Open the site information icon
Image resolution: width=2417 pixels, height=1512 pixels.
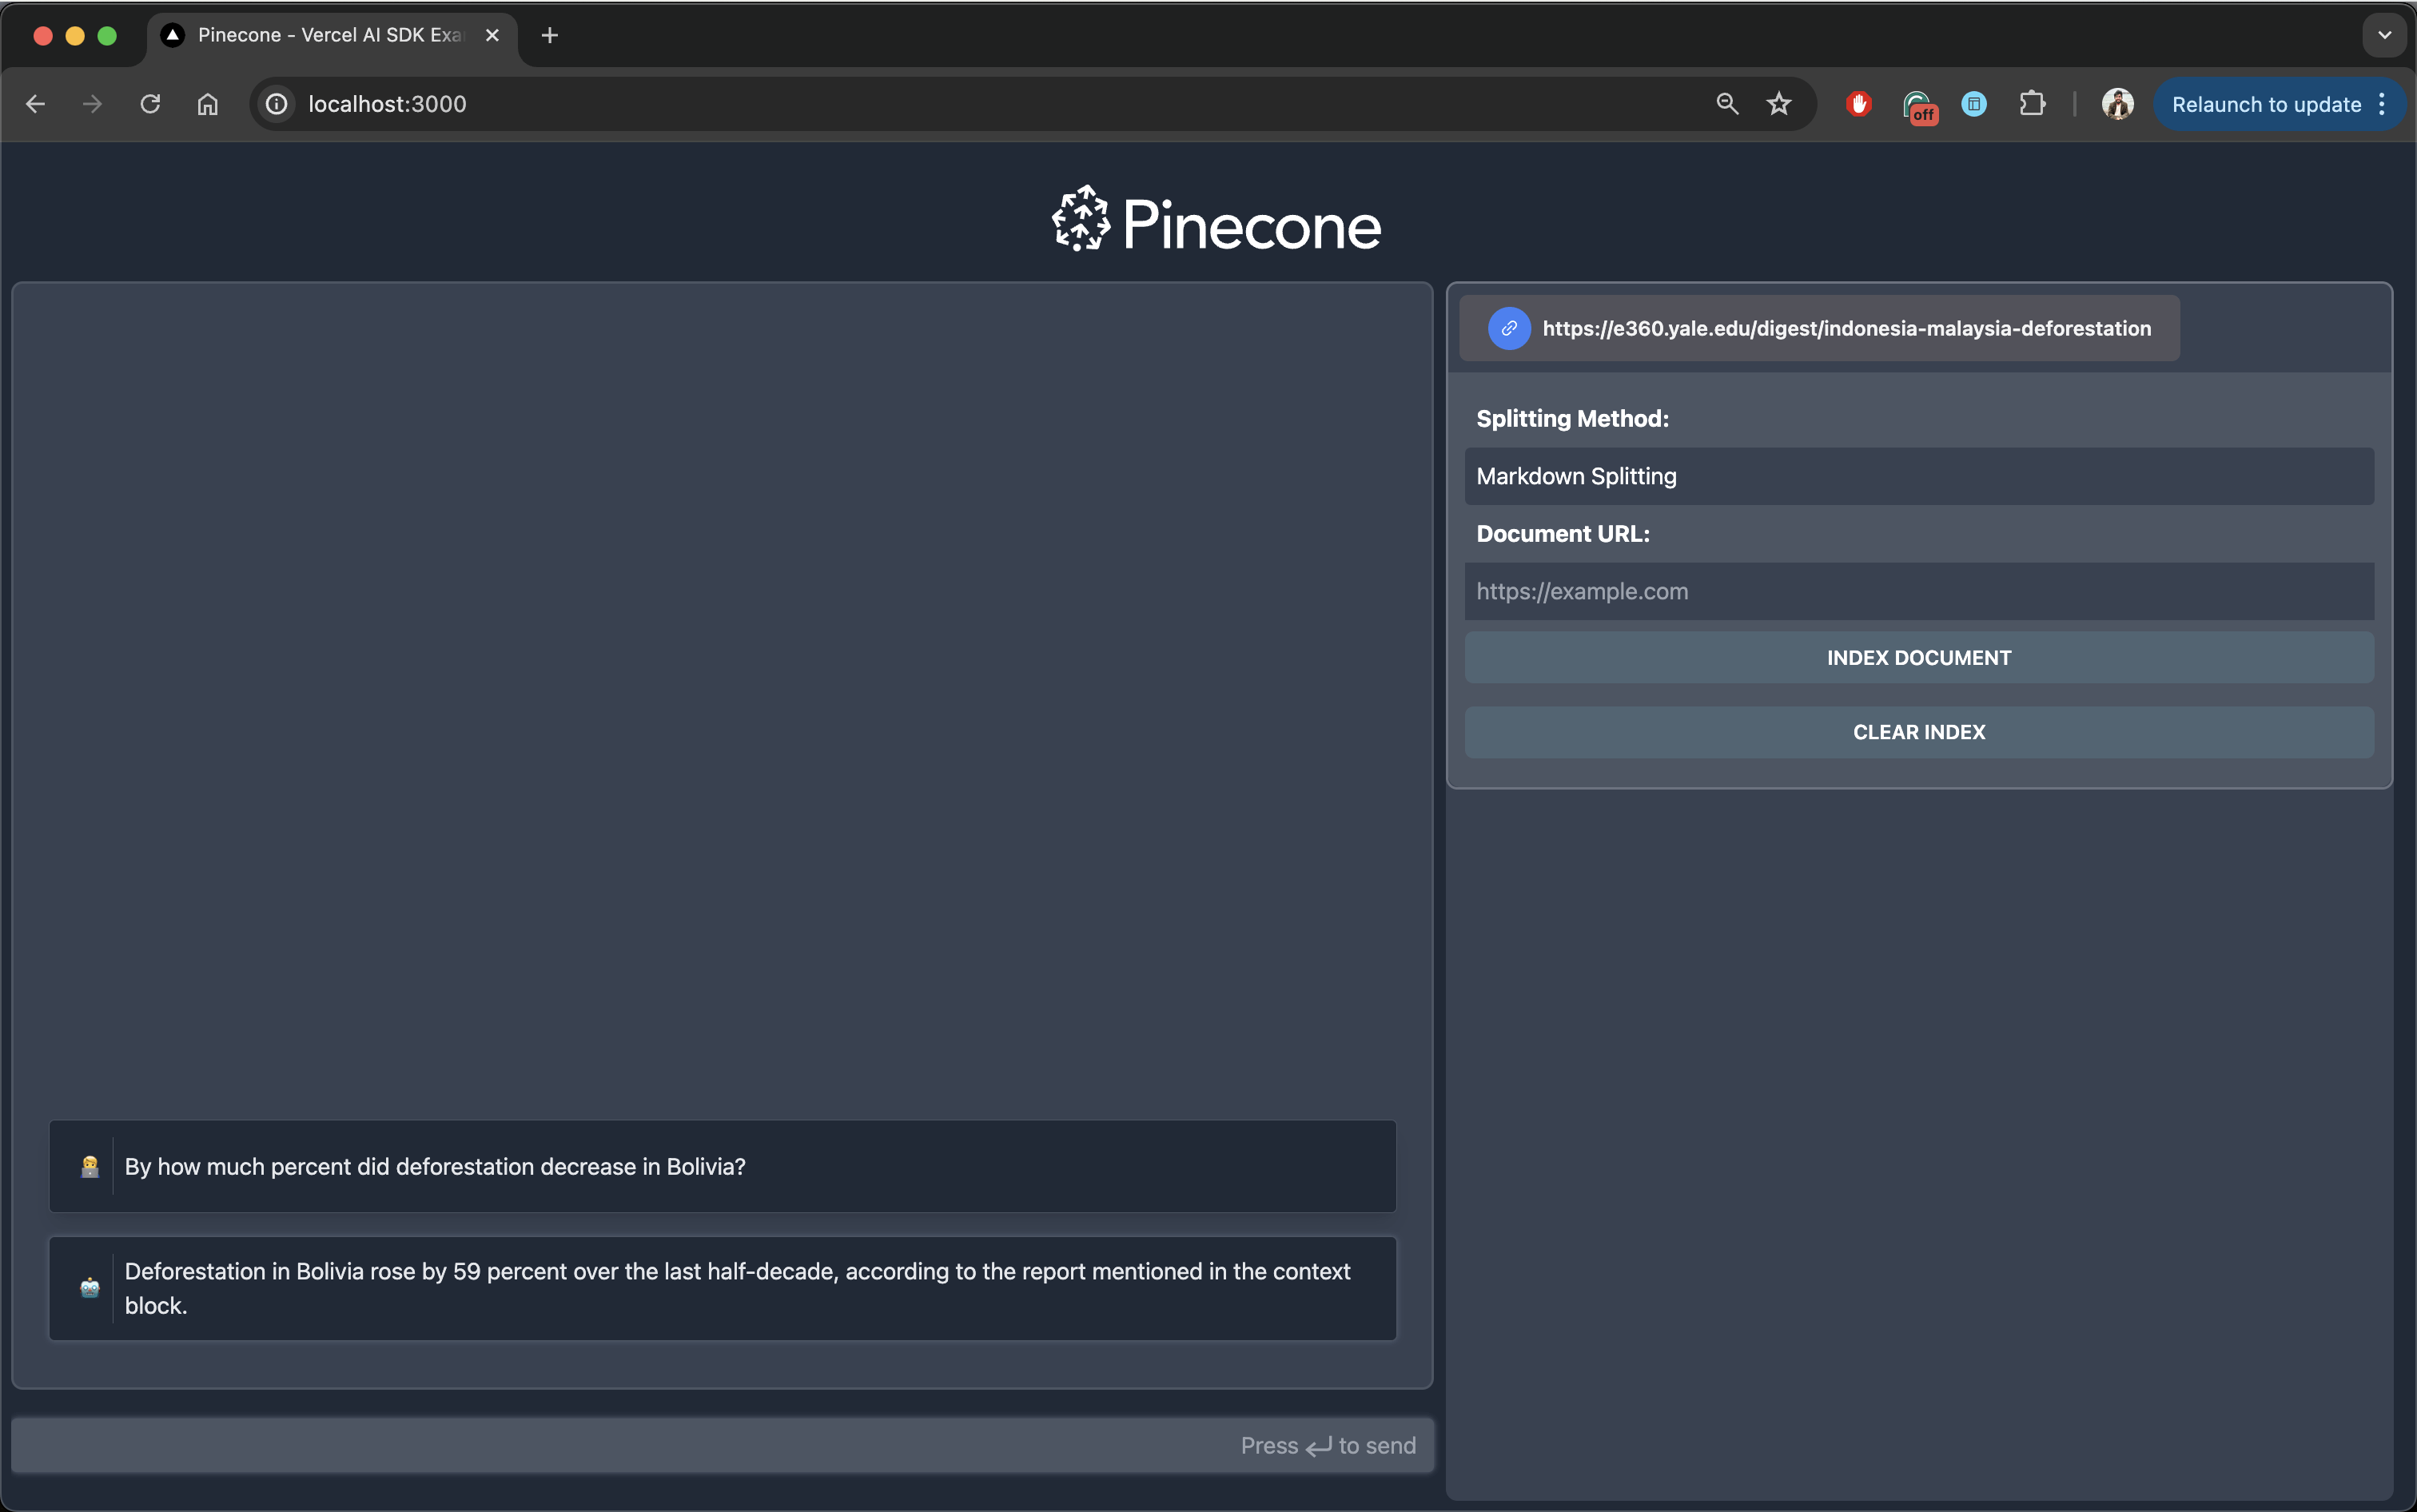click(x=277, y=104)
